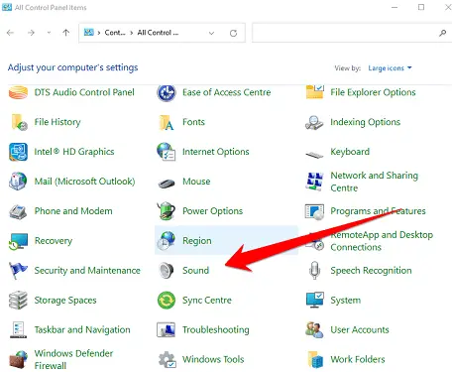The width and height of the screenshot is (452, 372).
Task: Open the Storage Spaces icon
Action: [x=18, y=300]
